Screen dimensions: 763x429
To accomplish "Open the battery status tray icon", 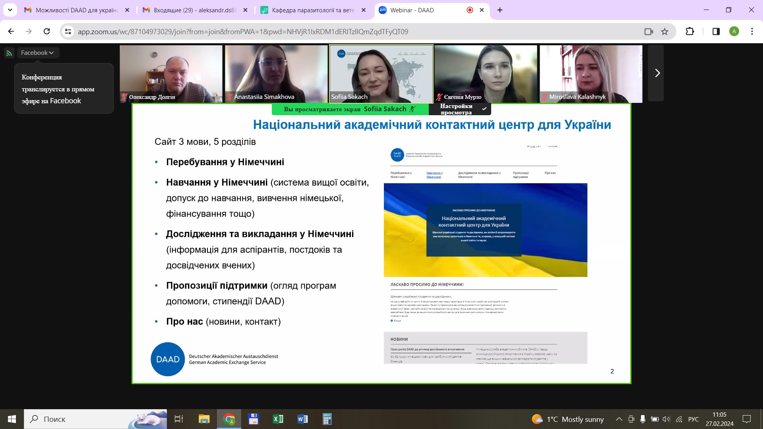I will coord(655,419).
